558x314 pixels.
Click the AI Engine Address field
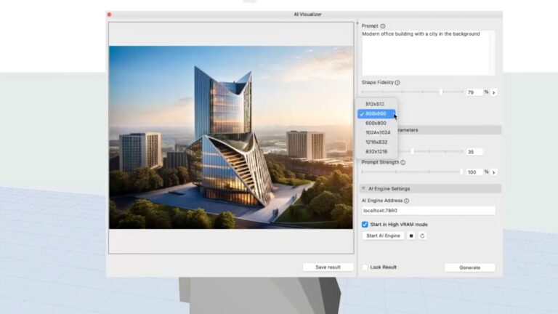(x=428, y=211)
